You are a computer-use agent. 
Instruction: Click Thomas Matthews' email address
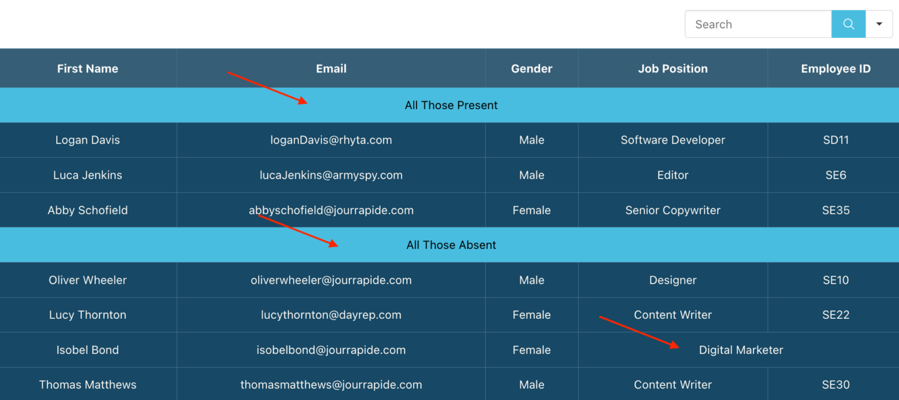point(331,384)
